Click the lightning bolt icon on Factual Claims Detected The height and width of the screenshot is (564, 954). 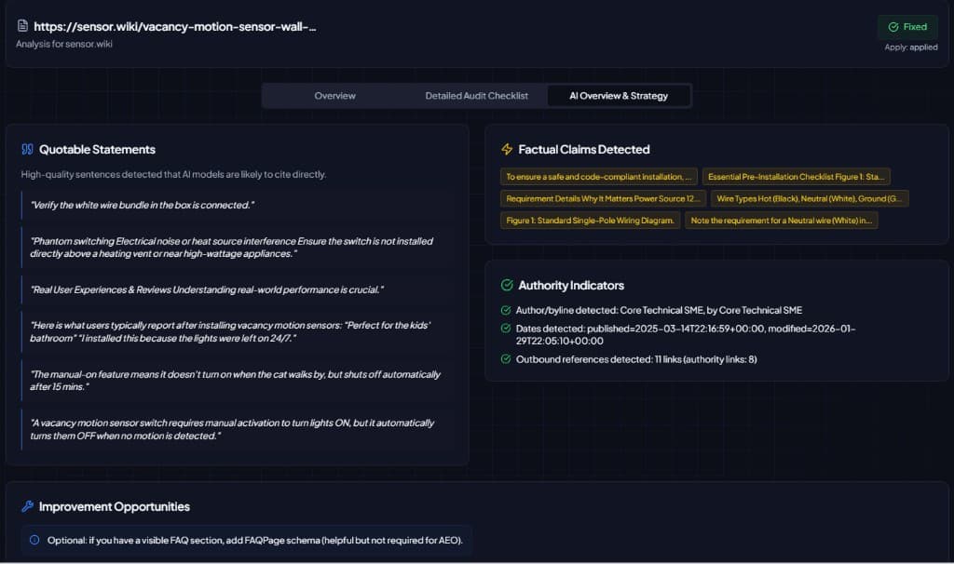click(x=505, y=149)
